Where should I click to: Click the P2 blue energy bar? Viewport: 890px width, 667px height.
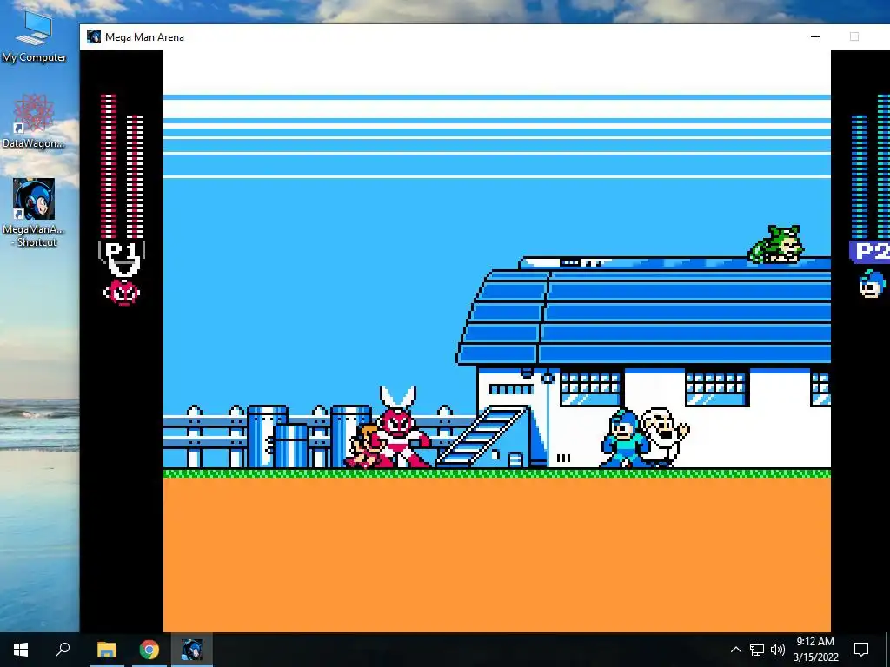(x=860, y=175)
